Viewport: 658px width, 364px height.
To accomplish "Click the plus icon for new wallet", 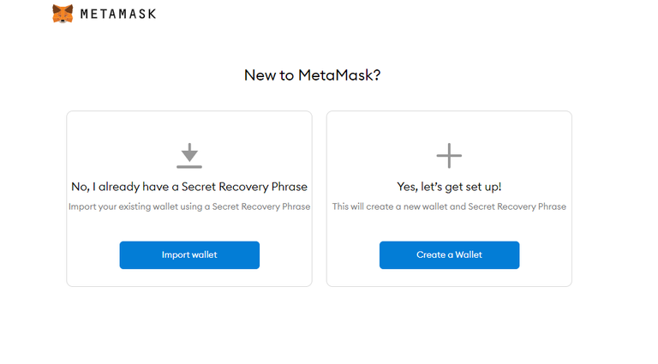I will [449, 156].
